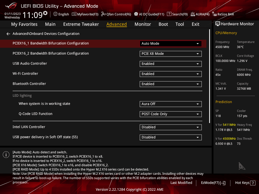
Task: Select PCIEX16_1 Bandwidth Bifurcation Configuration row label
Action: coord(51,43)
